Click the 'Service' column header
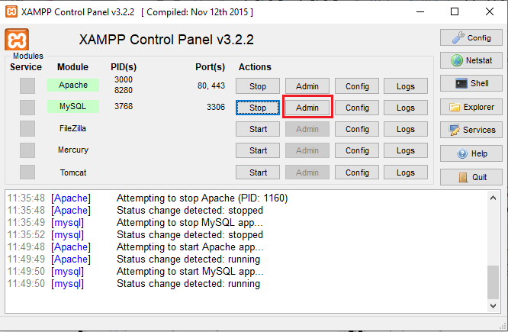The height and width of the screenshot is (332, 508). (26, 67)
